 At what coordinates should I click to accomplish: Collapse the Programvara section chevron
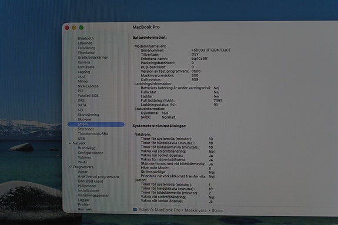[70, 167]
